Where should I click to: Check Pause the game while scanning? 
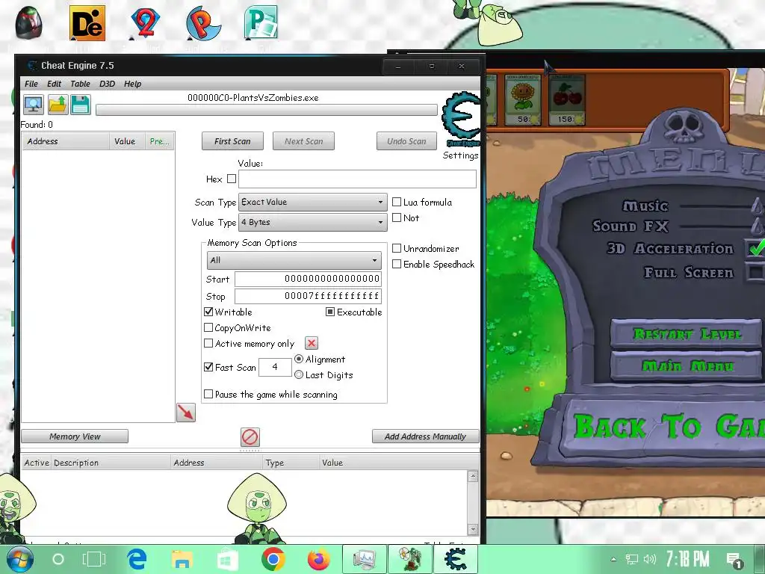tap(208, 393)
